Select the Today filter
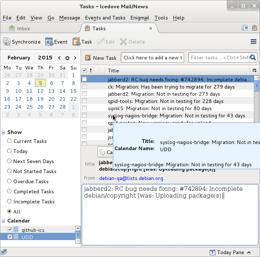260x257 pixels. click(x=9, y=151)
